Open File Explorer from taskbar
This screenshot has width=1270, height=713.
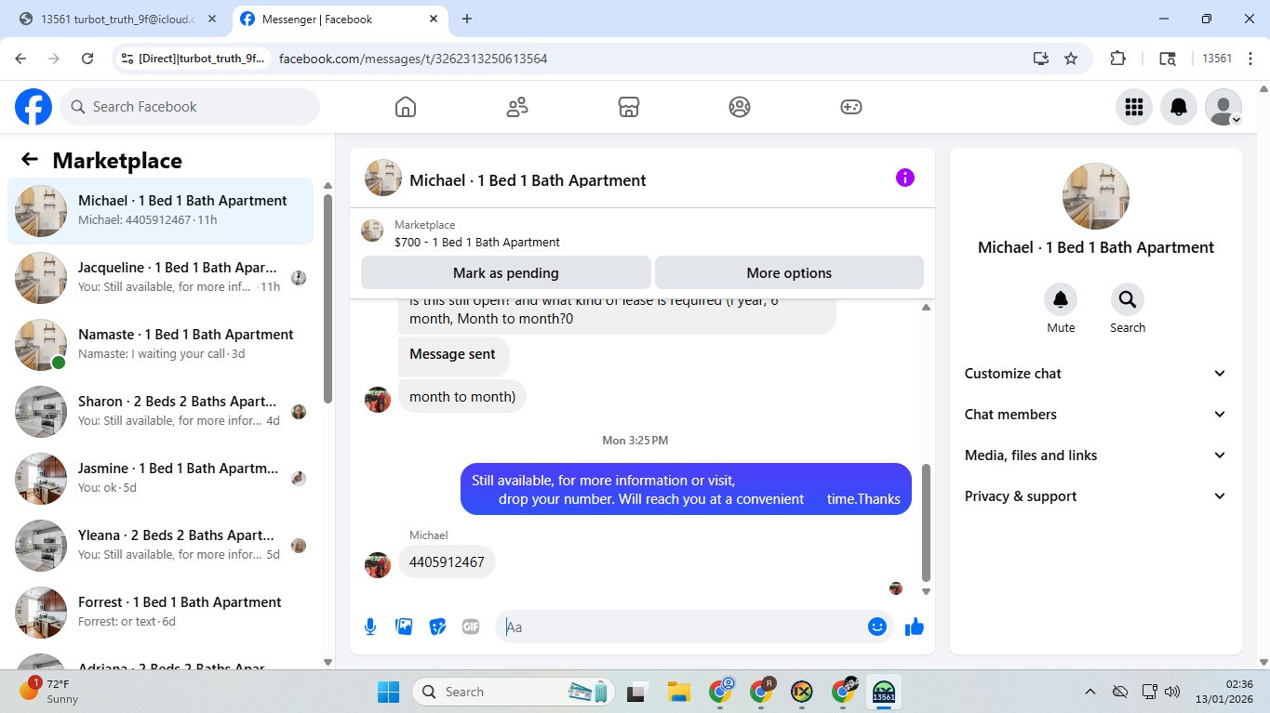click(x=678, y=692)
